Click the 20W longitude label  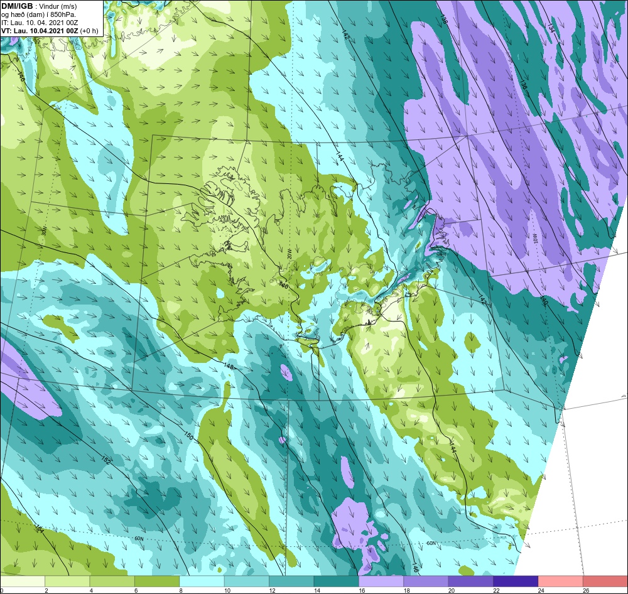(x=290, y=253)
